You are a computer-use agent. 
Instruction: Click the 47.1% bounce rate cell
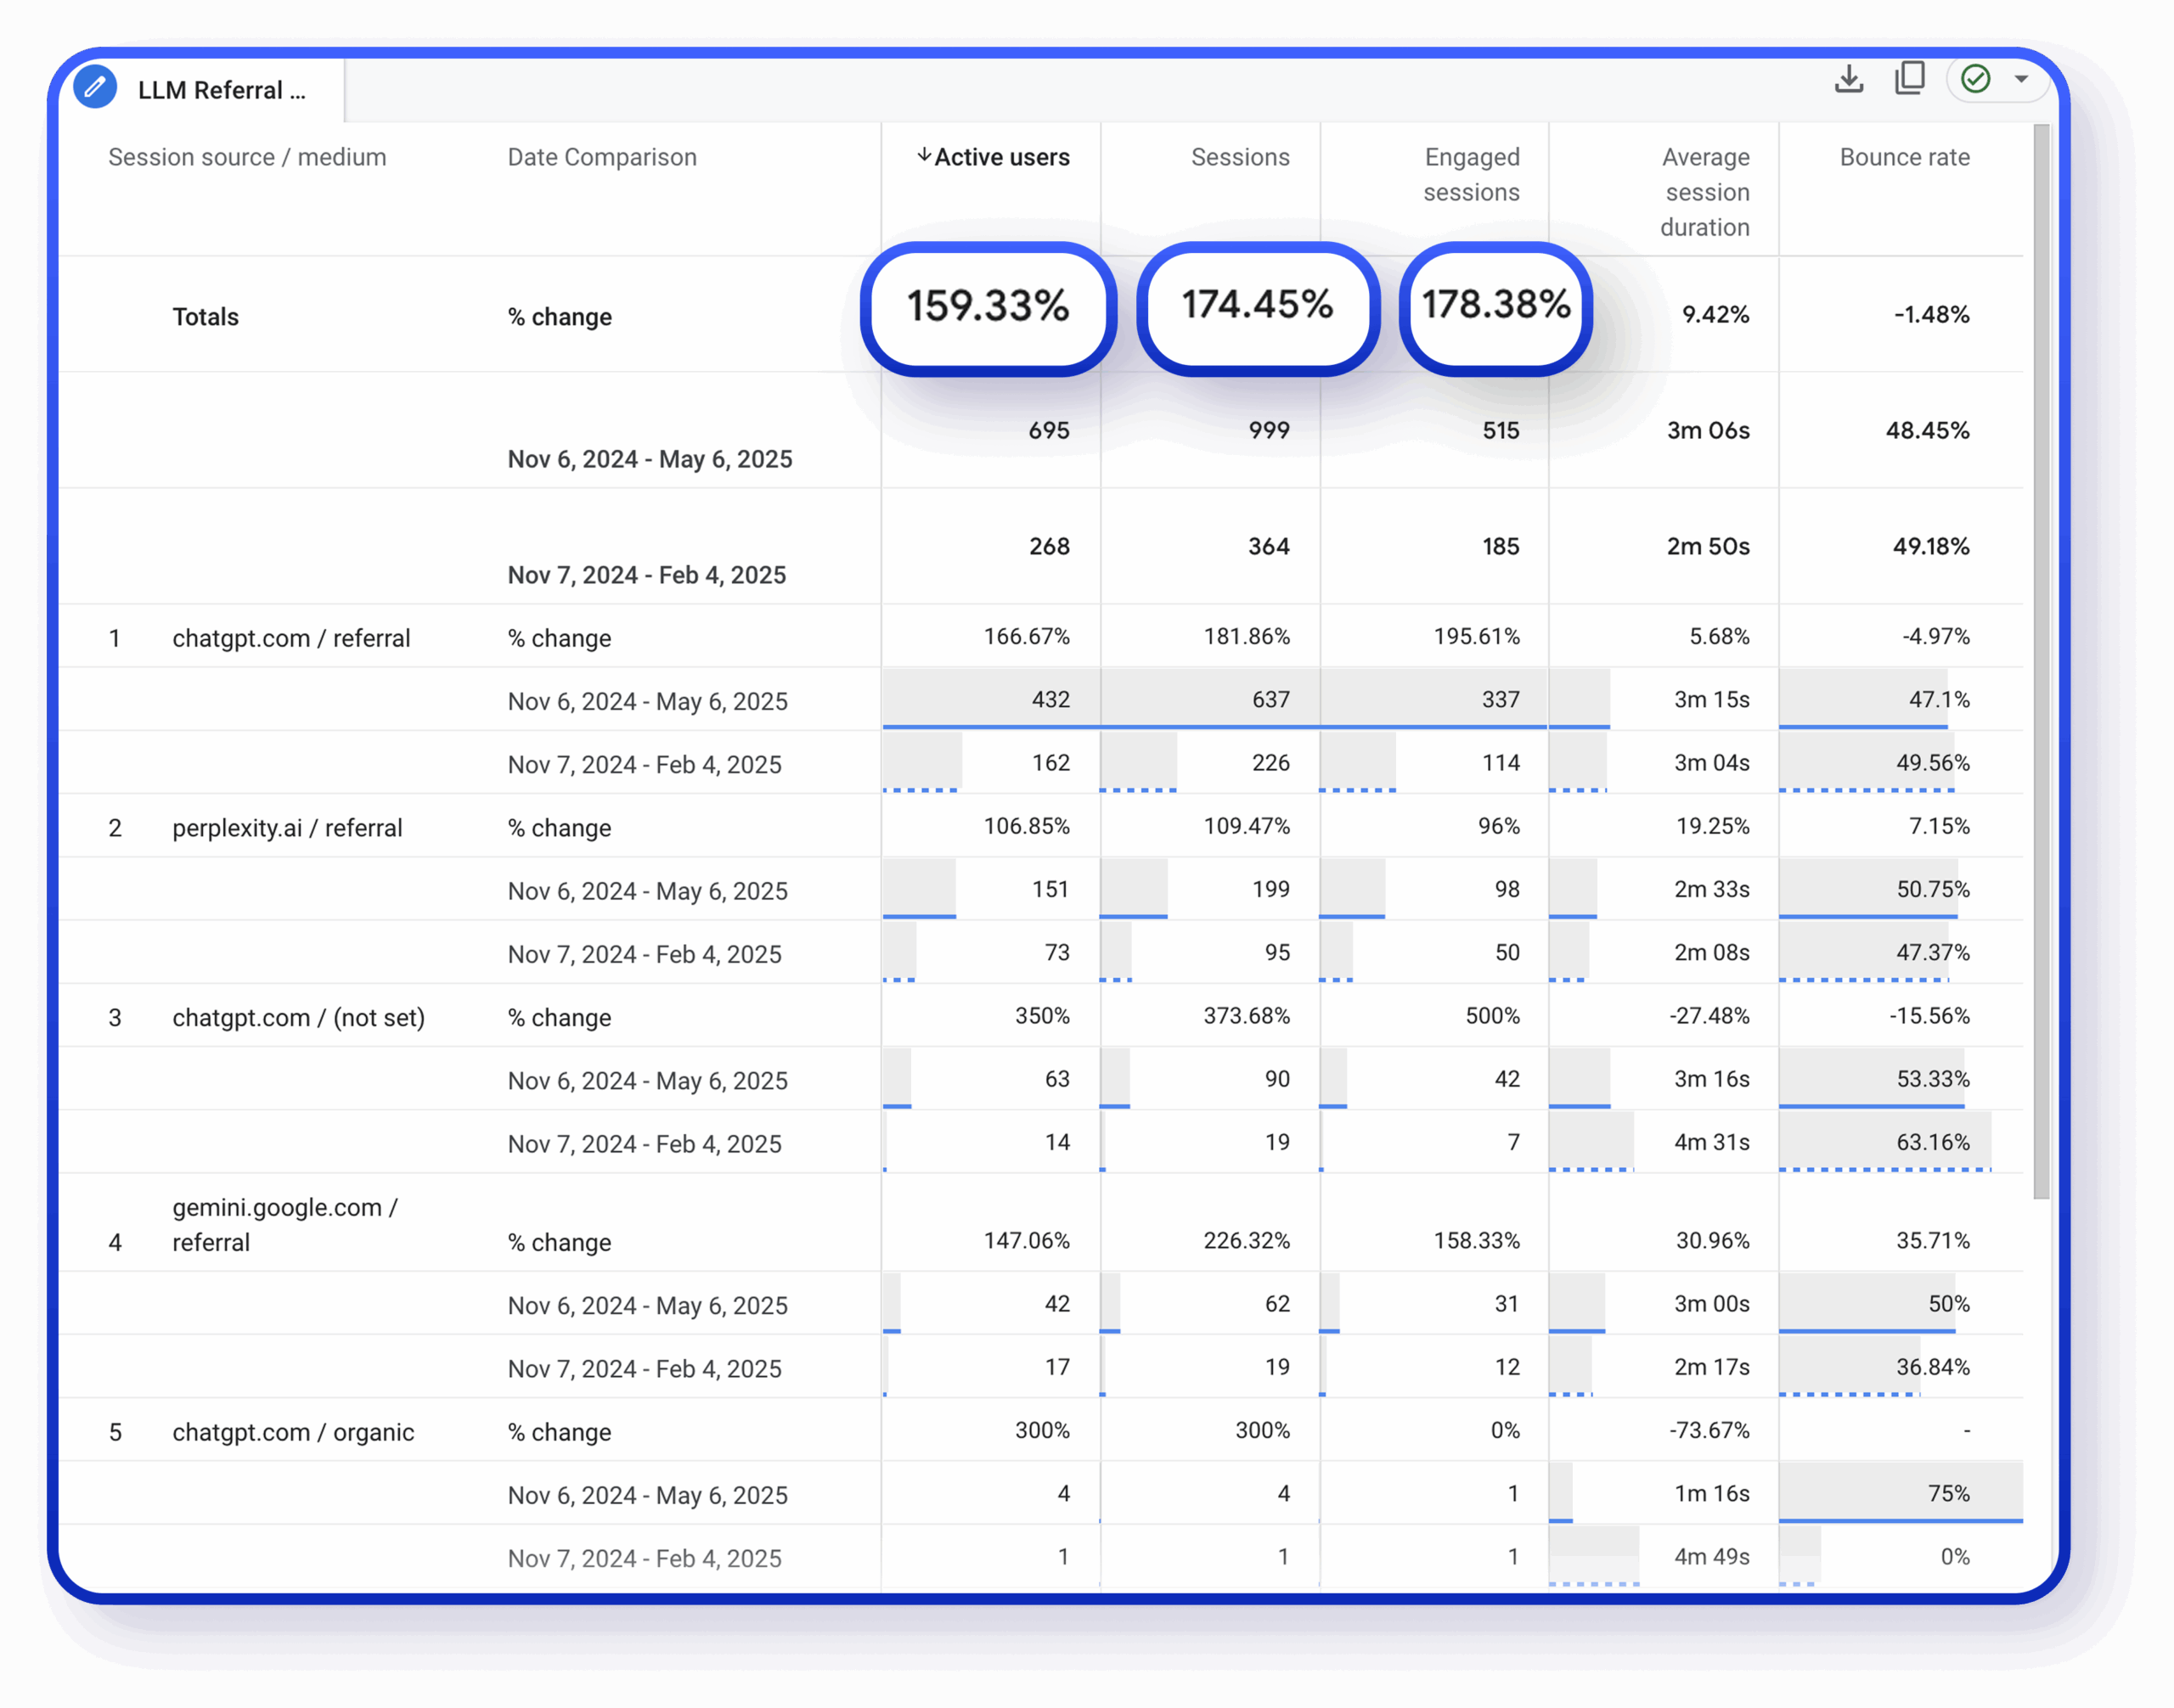(1939, 700)
